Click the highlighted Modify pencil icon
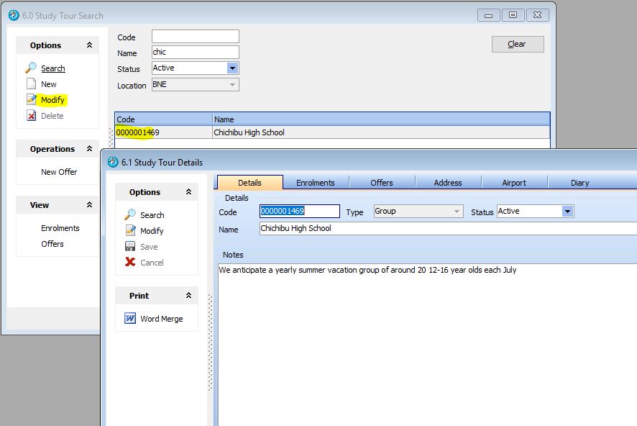 [31, 100]
